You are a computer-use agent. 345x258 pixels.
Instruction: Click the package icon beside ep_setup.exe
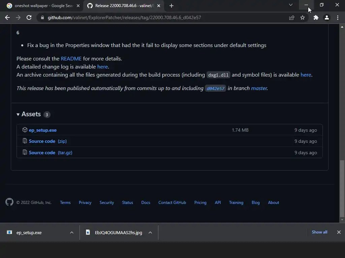(x=25, y=130)
